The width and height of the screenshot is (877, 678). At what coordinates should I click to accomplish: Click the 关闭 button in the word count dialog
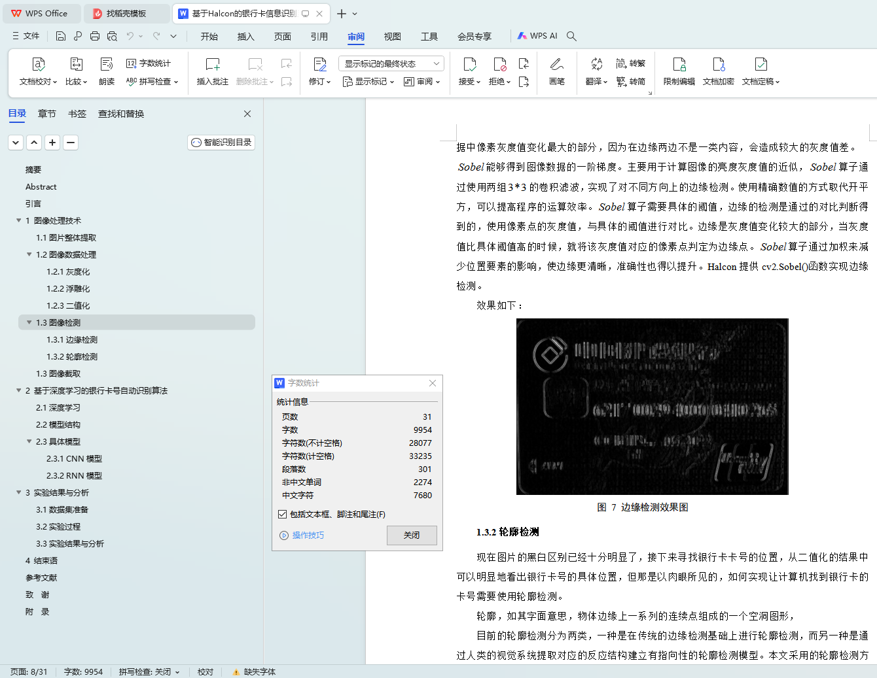pos(412,535)
